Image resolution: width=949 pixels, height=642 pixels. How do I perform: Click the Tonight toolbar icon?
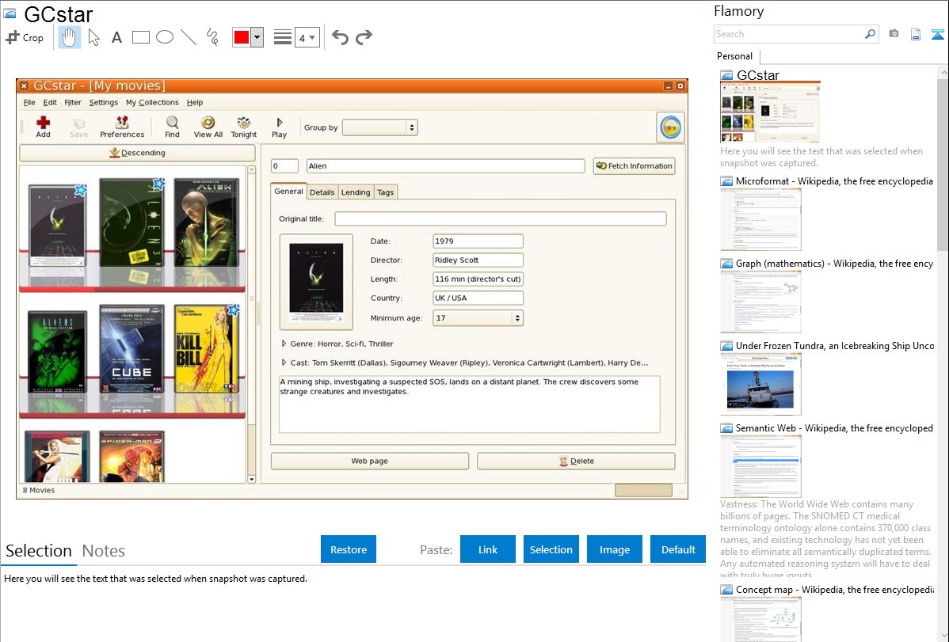243,127
